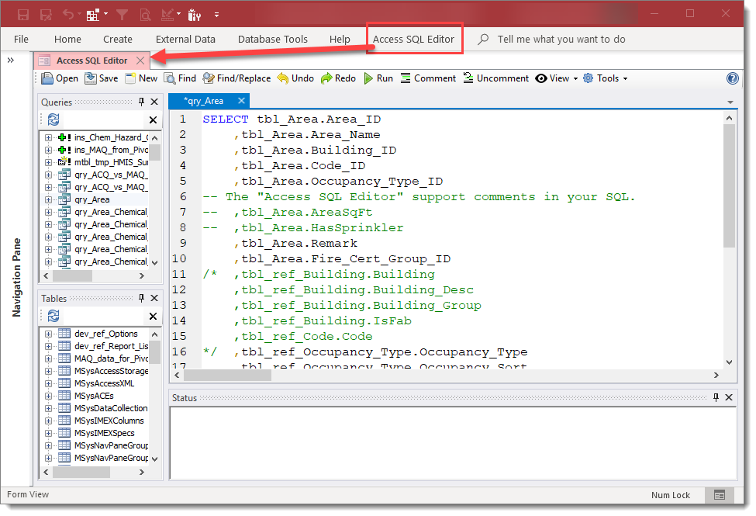Open the Access SQL Editor ribbon tab
The height and width of the screenshot is (516, 756).
click(414, 39)
